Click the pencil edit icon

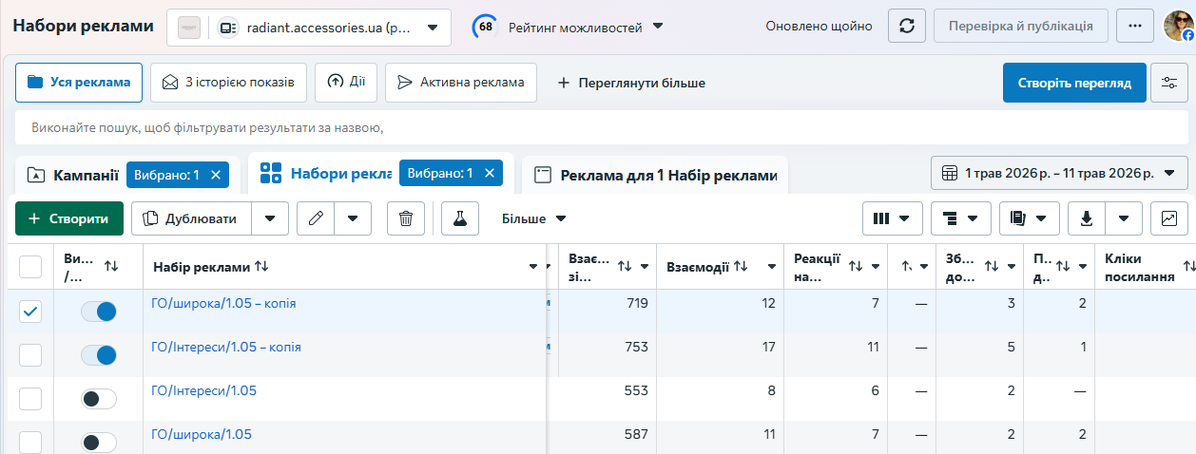point(316,218)
